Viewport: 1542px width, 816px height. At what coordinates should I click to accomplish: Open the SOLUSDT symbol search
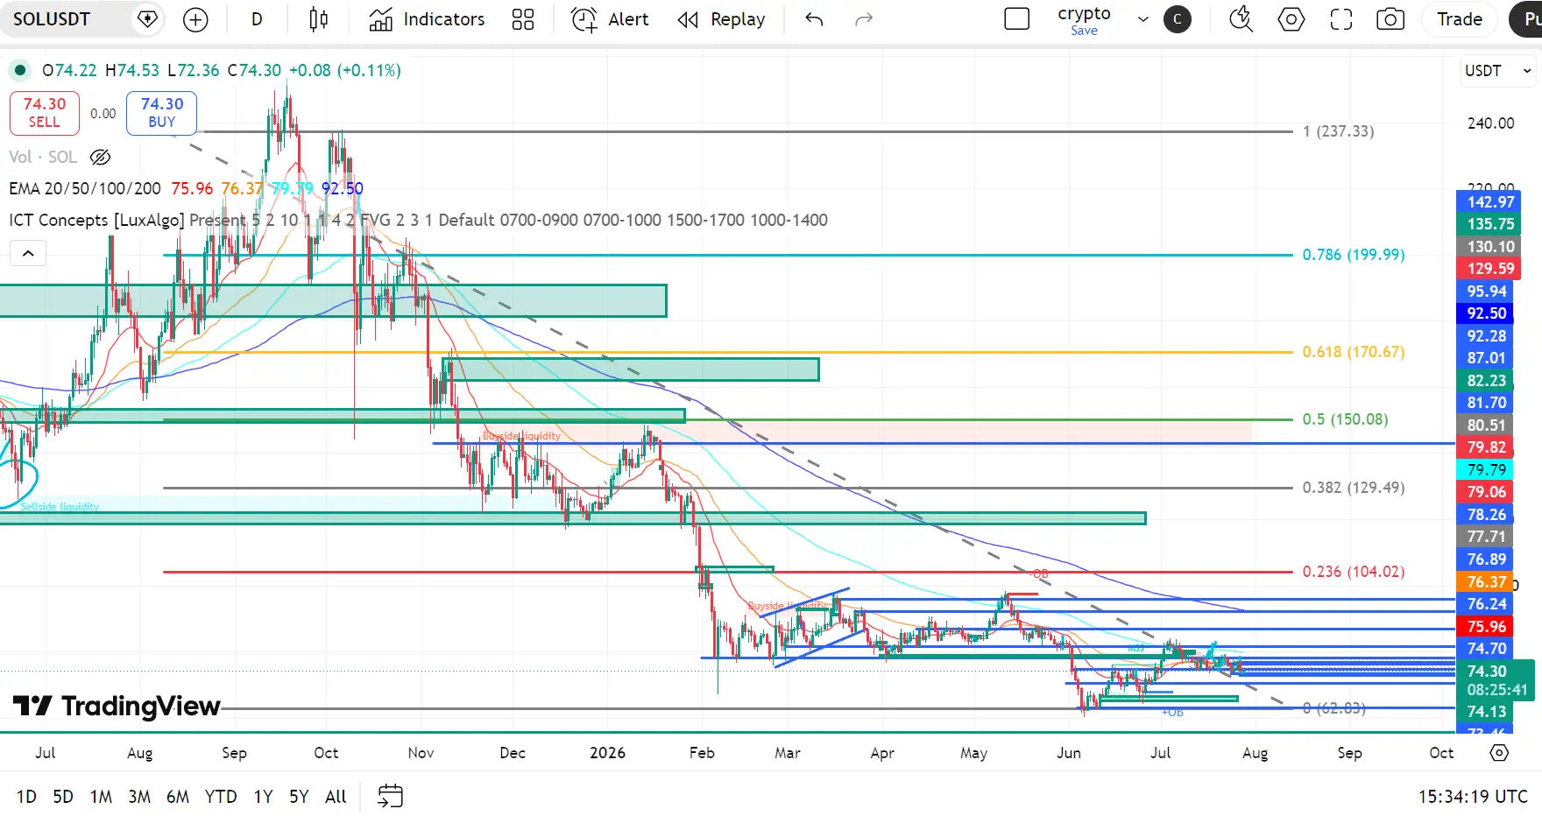[x=52, y=19]
